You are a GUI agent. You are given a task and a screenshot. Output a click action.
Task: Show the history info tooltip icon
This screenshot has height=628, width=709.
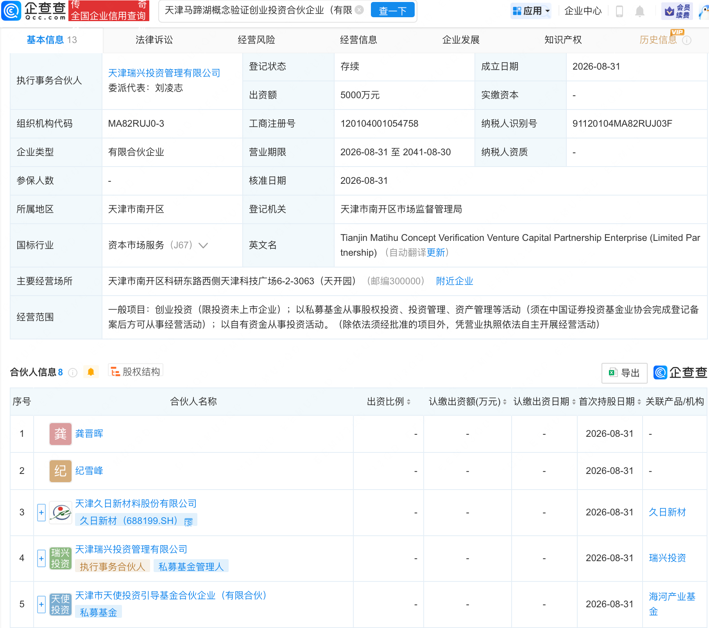[687, 40]
